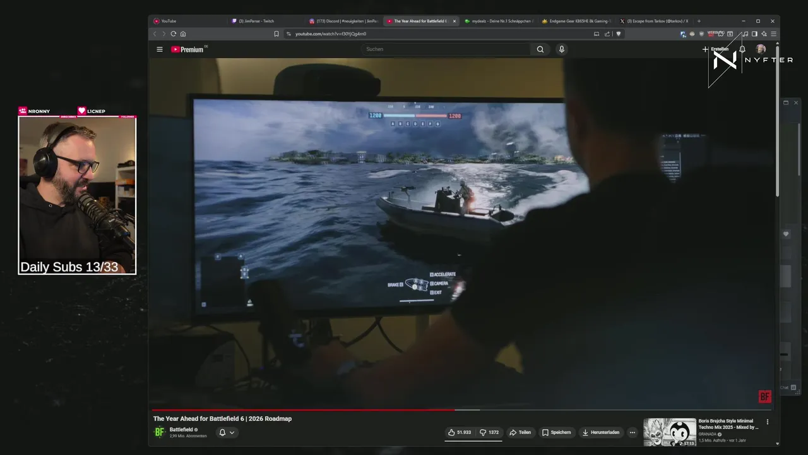The width and height of the screenshot is (808, 455).
Task: Start voice search with microphone icon
Action: coord(562,49)
